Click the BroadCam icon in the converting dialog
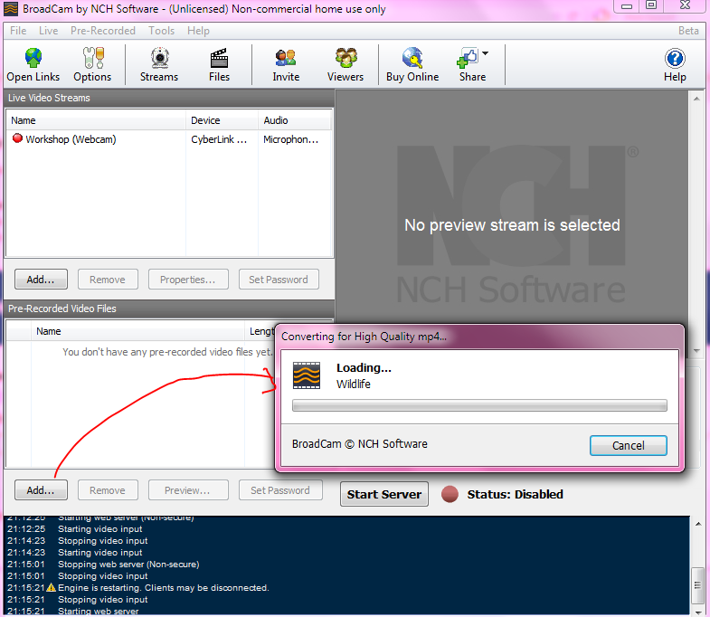The image size is (710, 617). [307, 375]
